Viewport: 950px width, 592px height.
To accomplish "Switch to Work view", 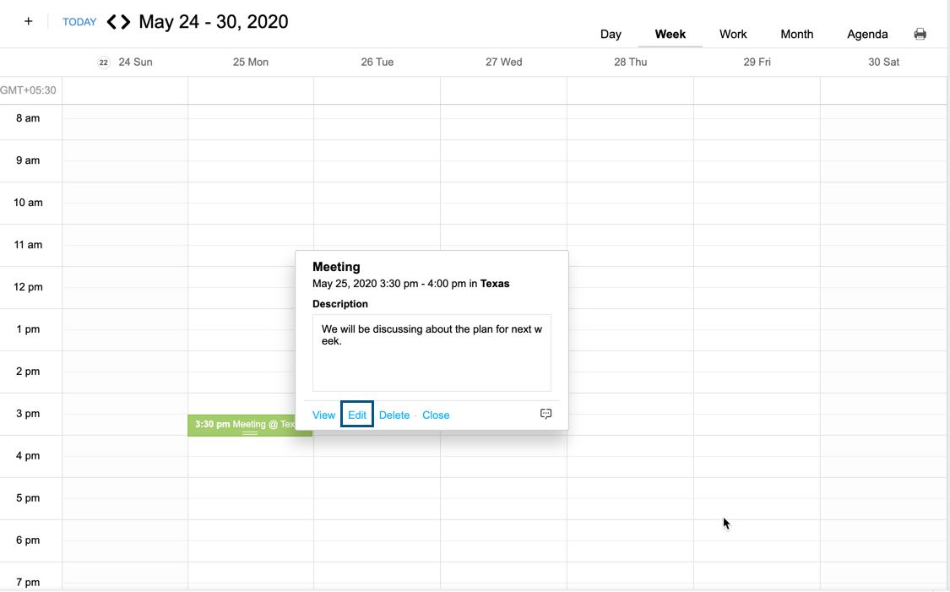I will (x=732, y=34).
